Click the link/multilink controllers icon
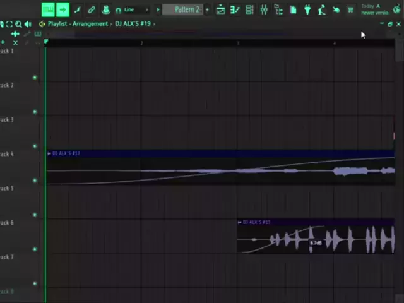Viewport: 404px width, 303px height. coord(92,9)
